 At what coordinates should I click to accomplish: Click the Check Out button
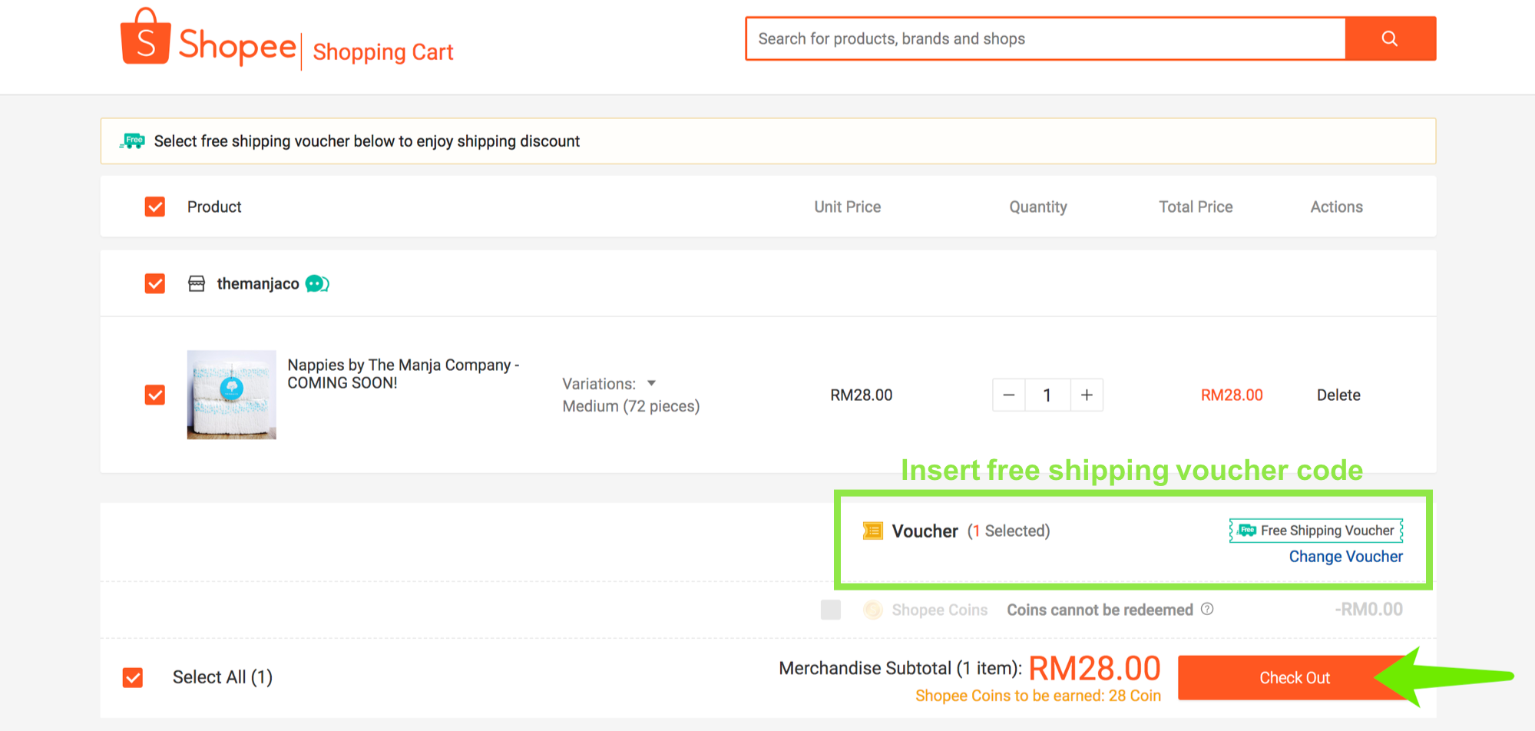click(1295, 677)
